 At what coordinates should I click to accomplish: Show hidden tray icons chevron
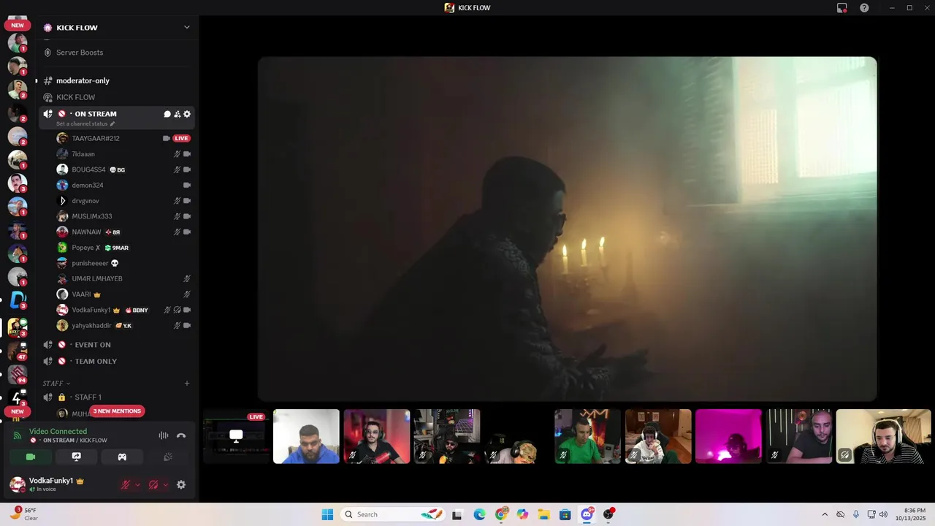pyautogui.click(x=825, y=514)
